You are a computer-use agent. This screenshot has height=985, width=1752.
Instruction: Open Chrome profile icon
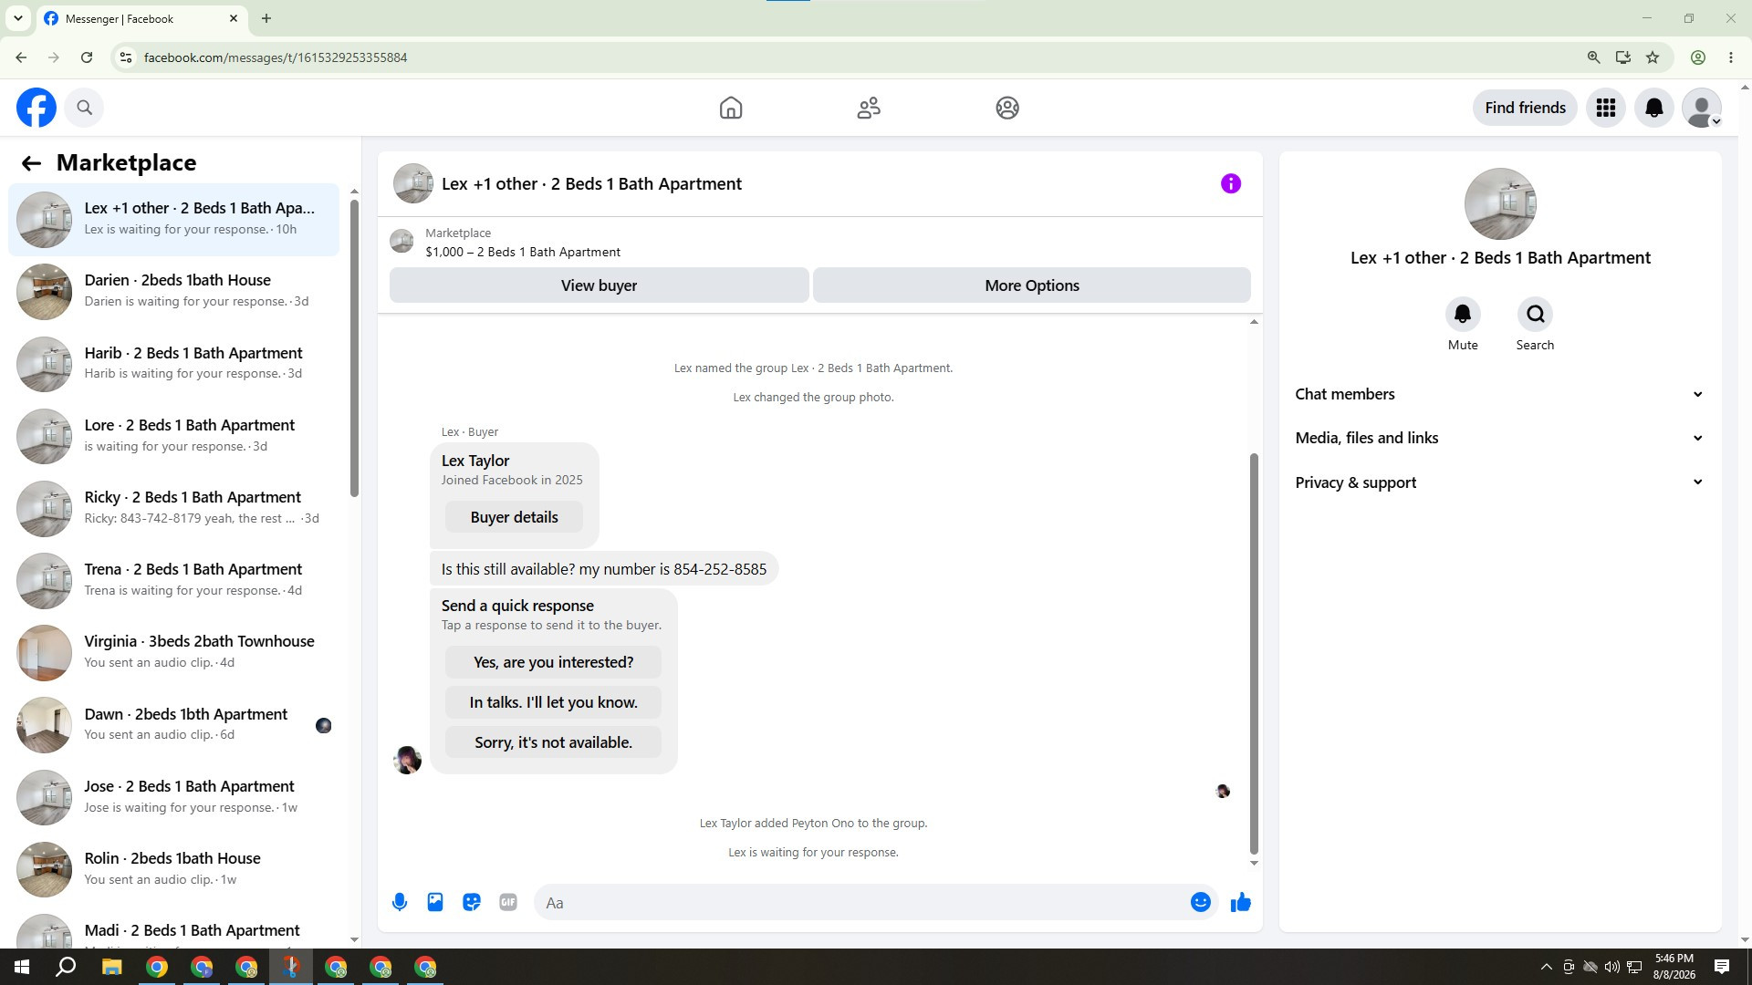pyautogui.click(x=1698, y=57)
